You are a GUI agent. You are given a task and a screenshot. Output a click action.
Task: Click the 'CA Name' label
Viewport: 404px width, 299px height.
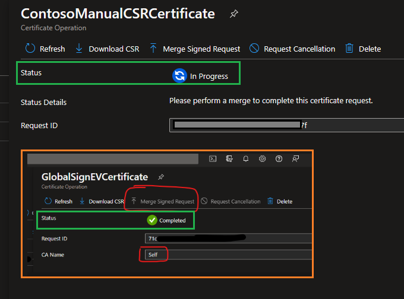[52, 255]
